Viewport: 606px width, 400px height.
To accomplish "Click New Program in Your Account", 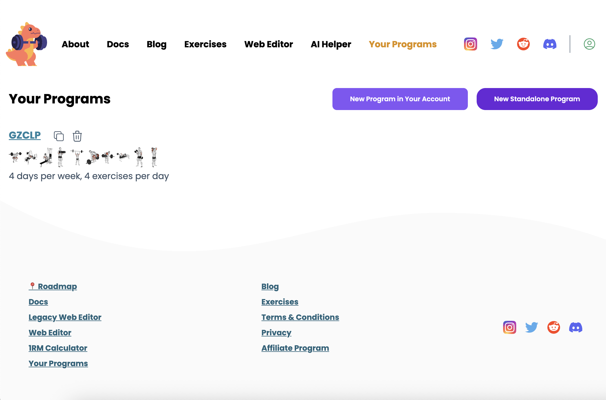I will click(x=400, y=99).
